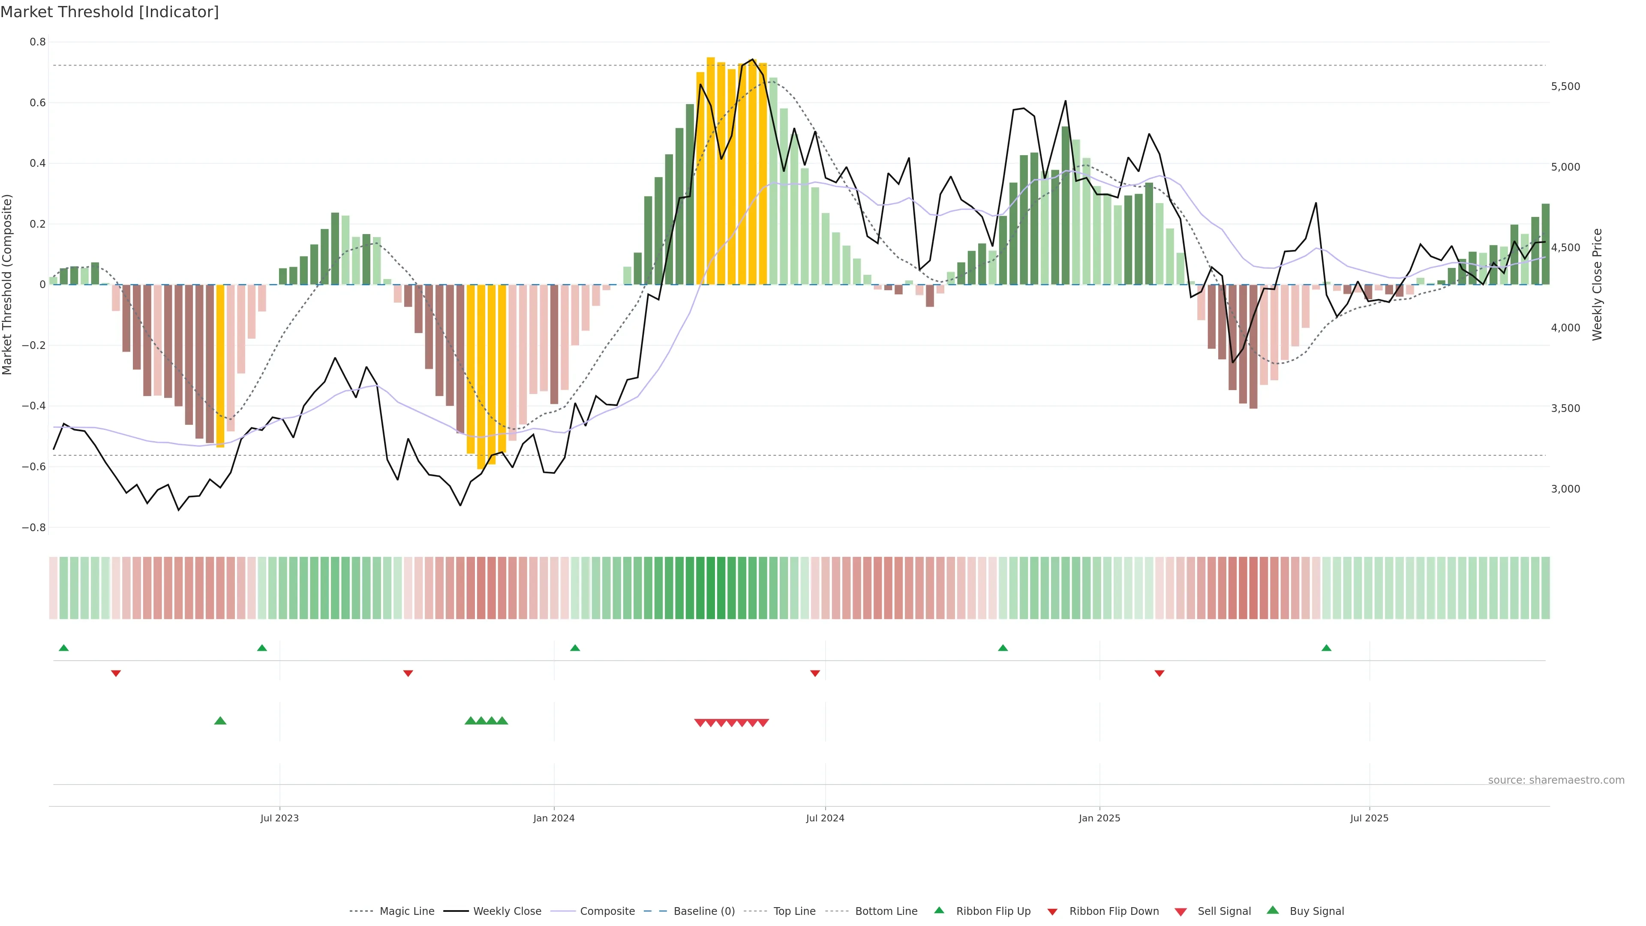Click ribbon flip down marker near Jul 2024
Screen dimensions: 1646x926
815,673
